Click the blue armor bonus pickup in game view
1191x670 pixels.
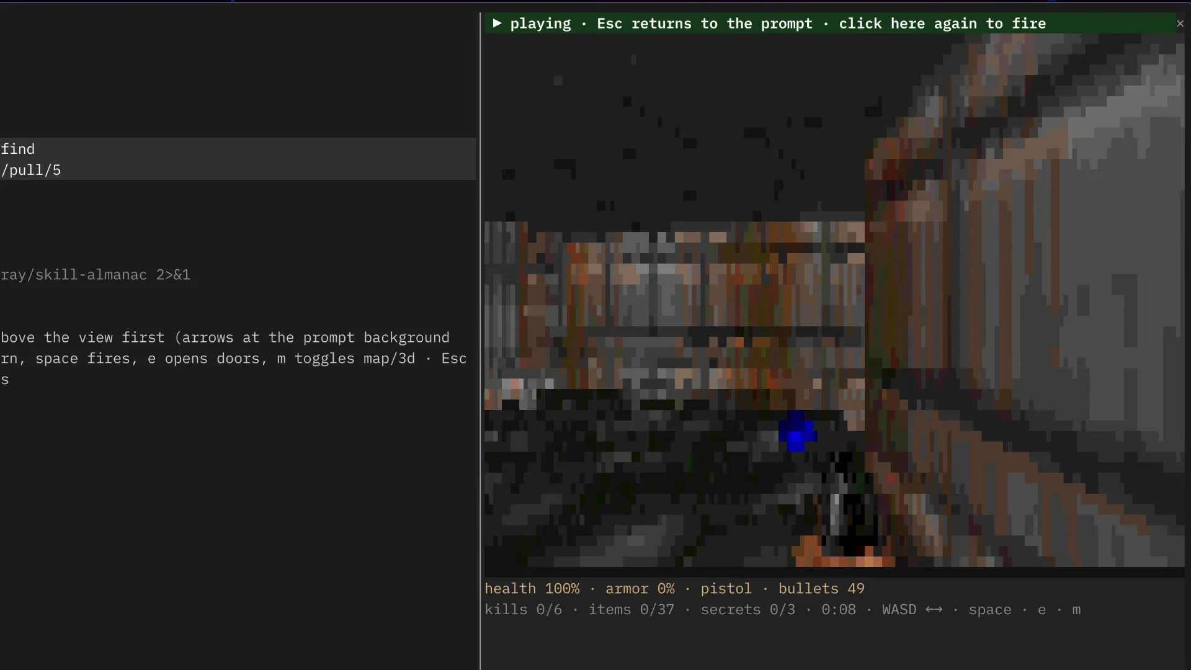point(797,431)
